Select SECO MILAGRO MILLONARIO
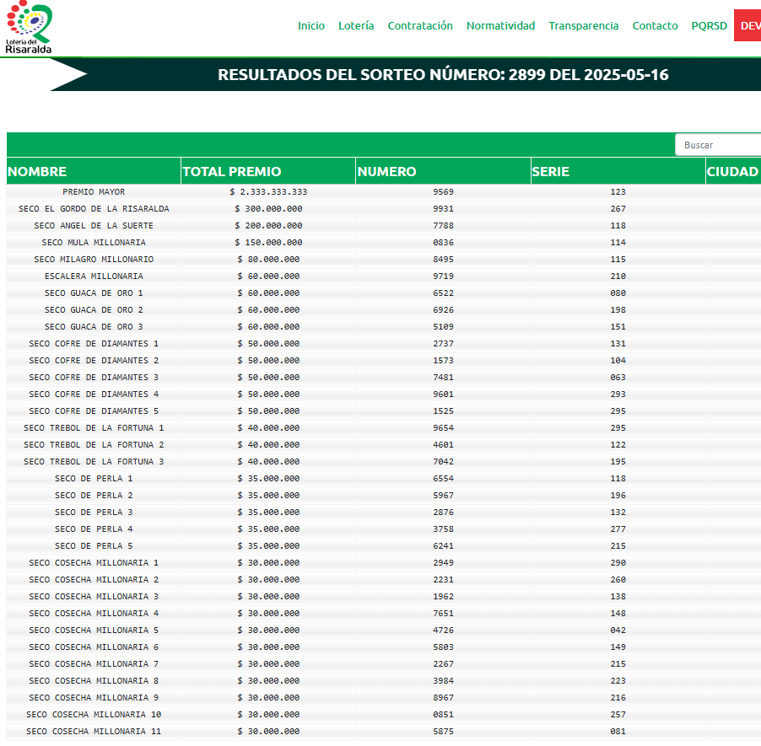 94,260
